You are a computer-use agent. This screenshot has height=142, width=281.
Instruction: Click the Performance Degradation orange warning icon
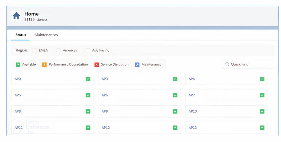(44, 64)
